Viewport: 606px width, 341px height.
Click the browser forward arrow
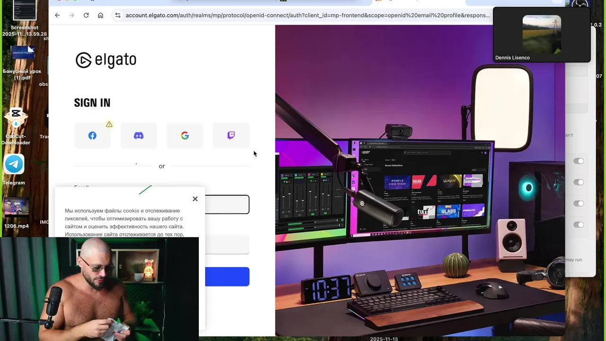(71, 15)
